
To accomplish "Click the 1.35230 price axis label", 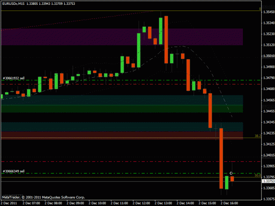I will click(269, 34).
